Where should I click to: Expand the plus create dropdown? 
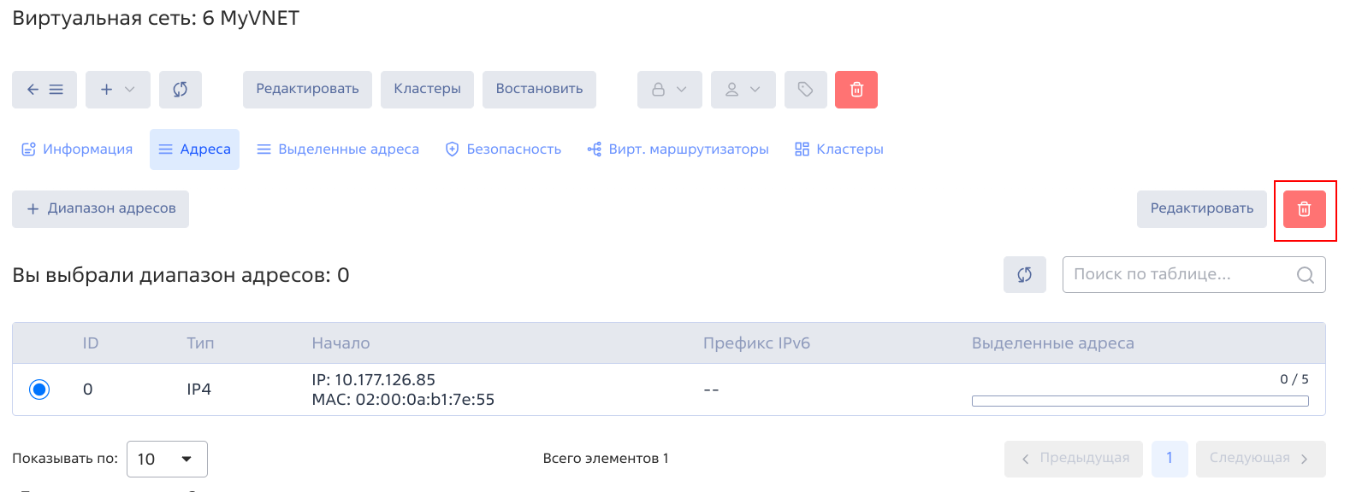coord(118,90)
